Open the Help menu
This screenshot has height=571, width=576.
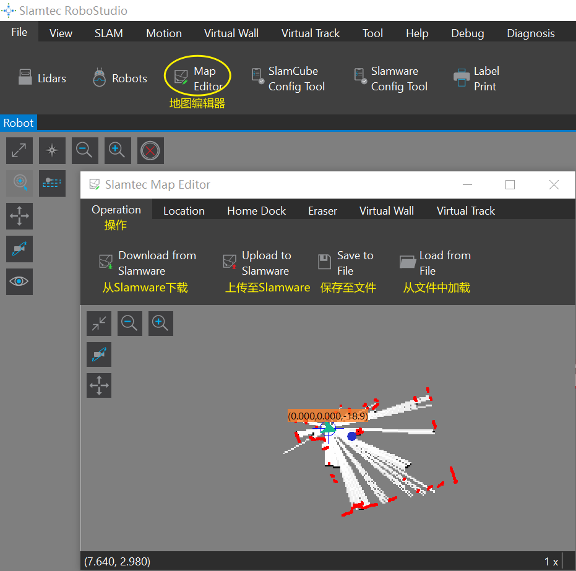pos(417,33)
